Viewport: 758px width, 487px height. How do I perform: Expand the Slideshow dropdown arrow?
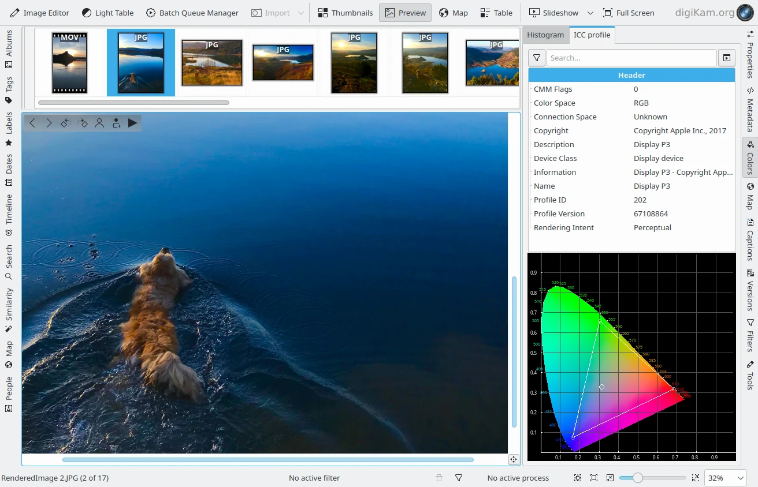[590, 13]
